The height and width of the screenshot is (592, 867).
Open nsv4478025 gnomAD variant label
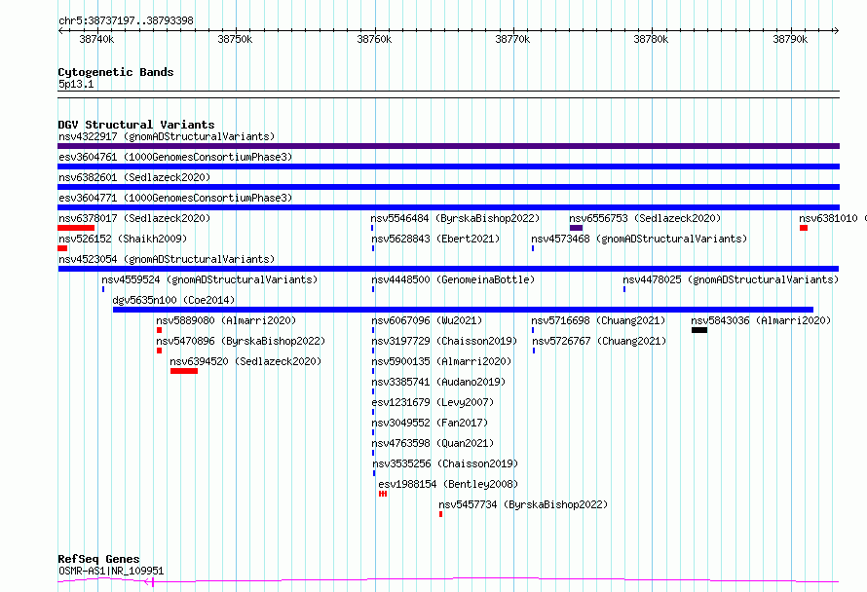pyautogui.click(x=731, y=279)
